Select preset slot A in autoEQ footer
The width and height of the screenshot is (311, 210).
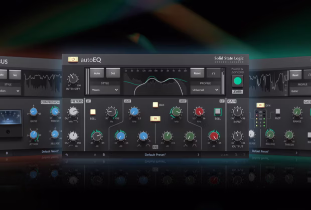[x=95, y=154]
